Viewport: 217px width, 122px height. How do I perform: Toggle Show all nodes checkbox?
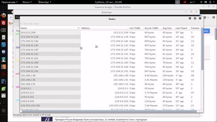coord(21,23)
